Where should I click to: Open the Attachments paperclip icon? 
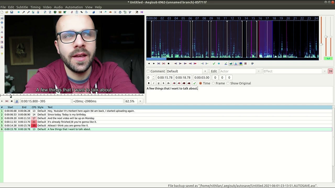(81, 12)
